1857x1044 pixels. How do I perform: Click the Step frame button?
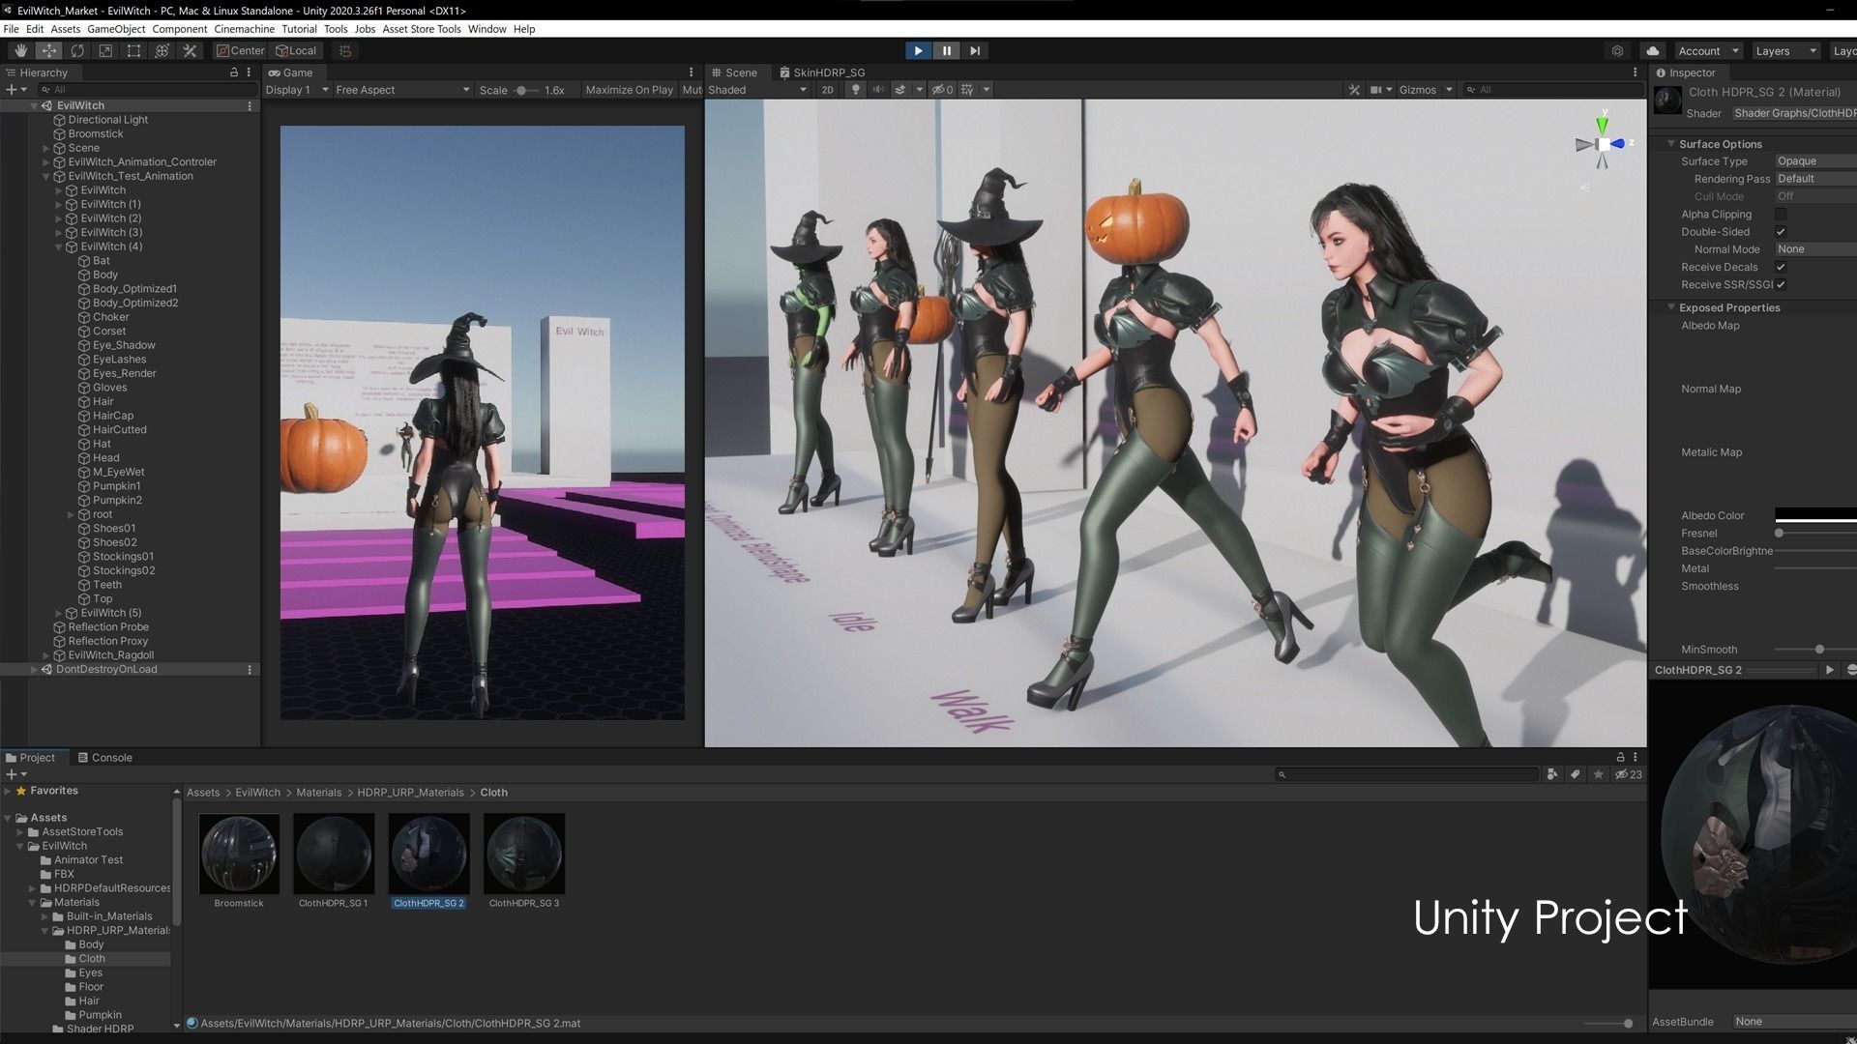(x=975, y=50)
